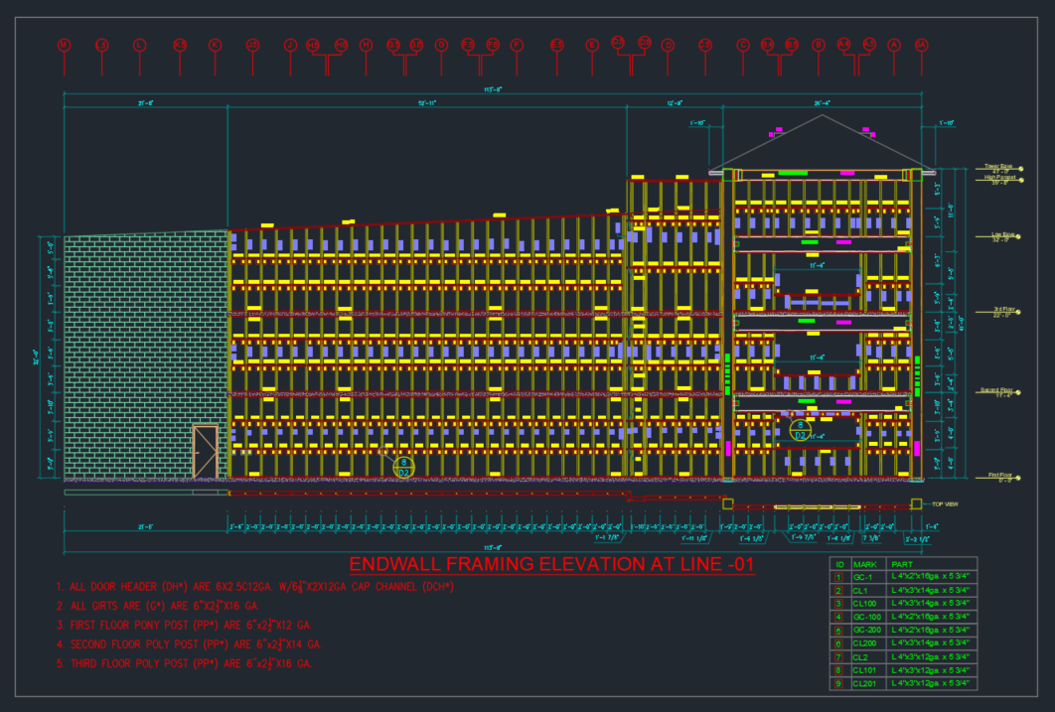Select the TOP VIEW label

[x=943, y=504]
